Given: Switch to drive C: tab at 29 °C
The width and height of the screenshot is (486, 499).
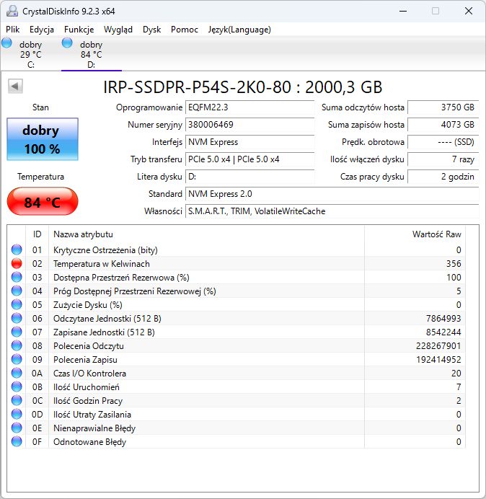Looking at the screenshot, I should coord(30,54).
